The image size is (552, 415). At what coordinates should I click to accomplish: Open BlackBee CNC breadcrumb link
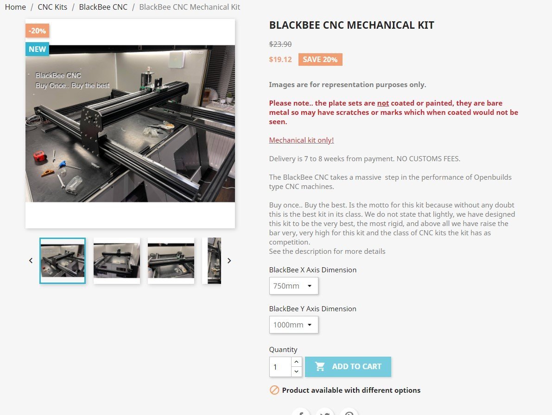point(103,7)
